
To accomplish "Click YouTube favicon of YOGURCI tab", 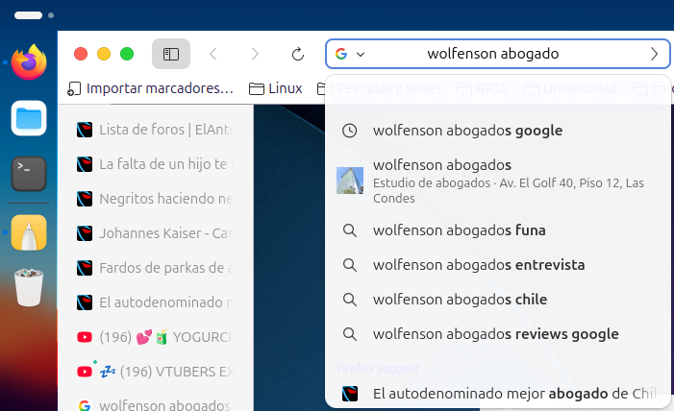I will [85, 337].
